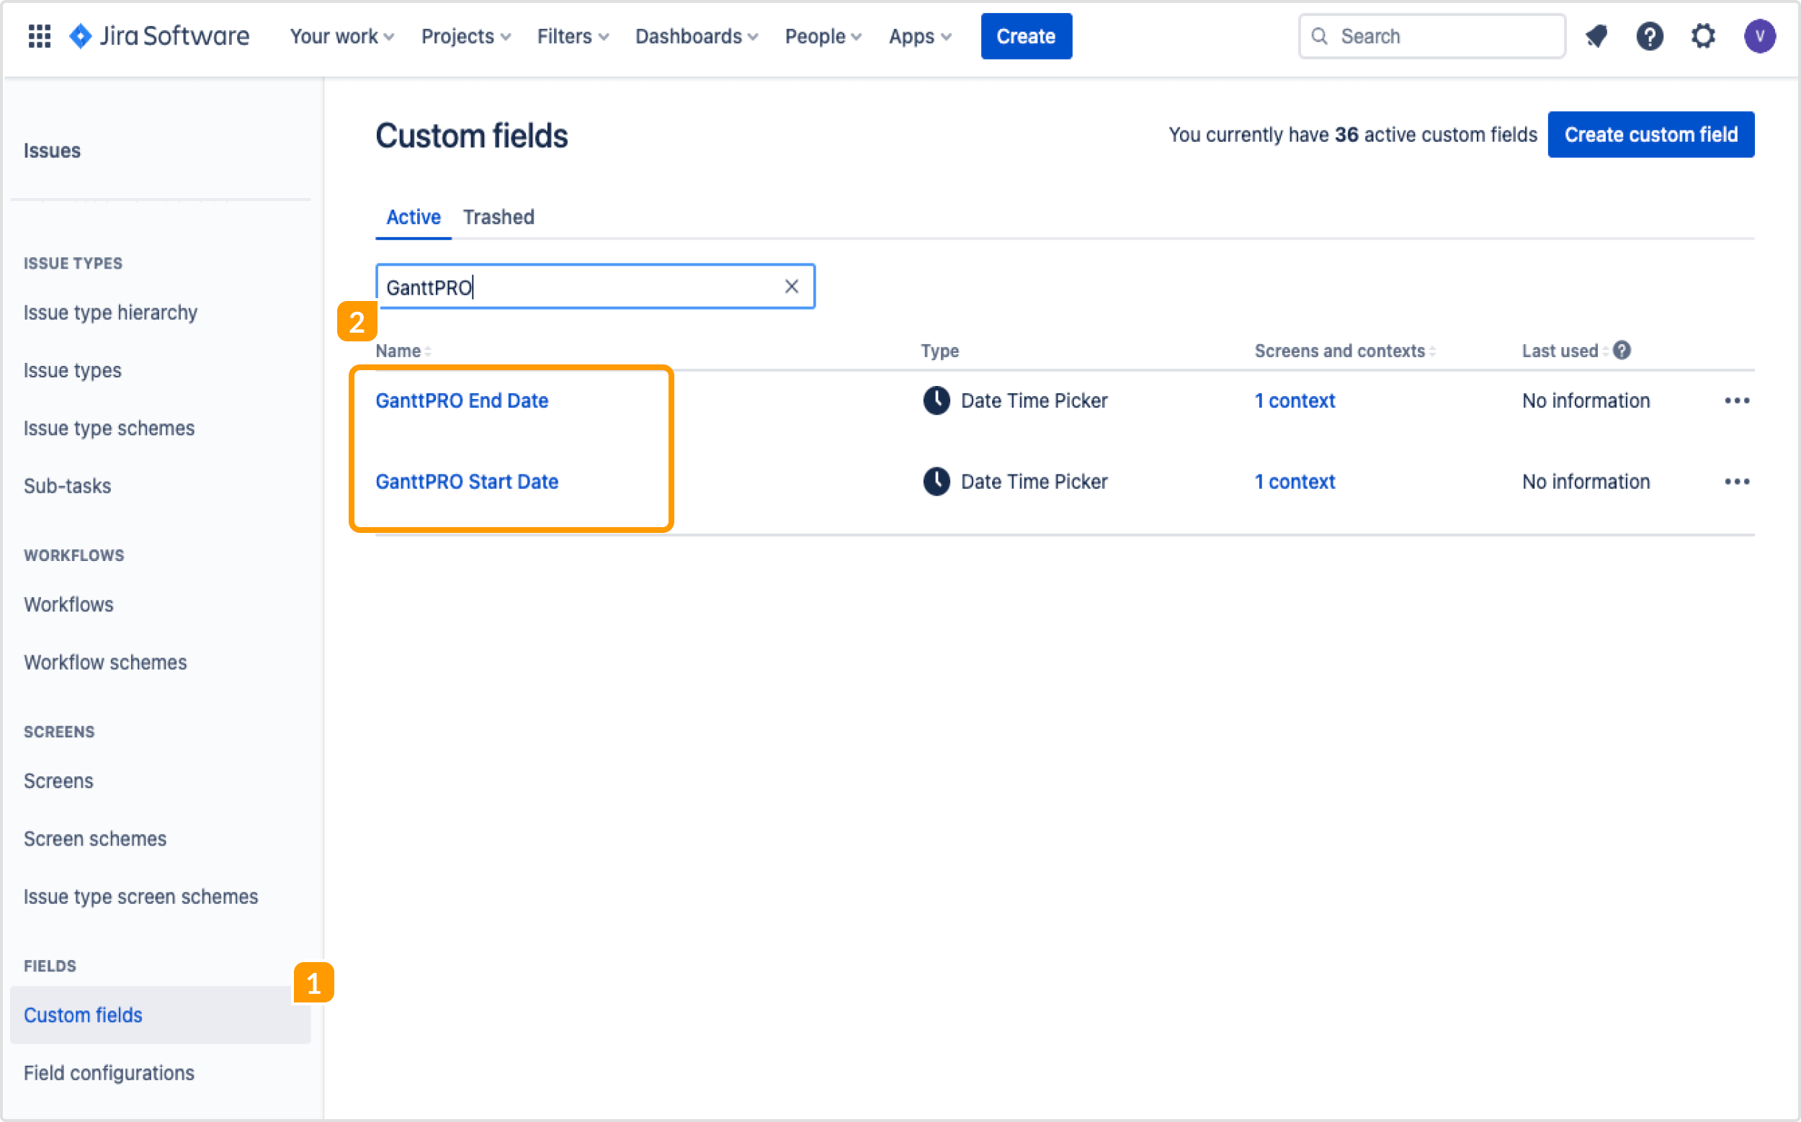Sort by the Name column
1801x1122 pixels.
click(403, 351)
